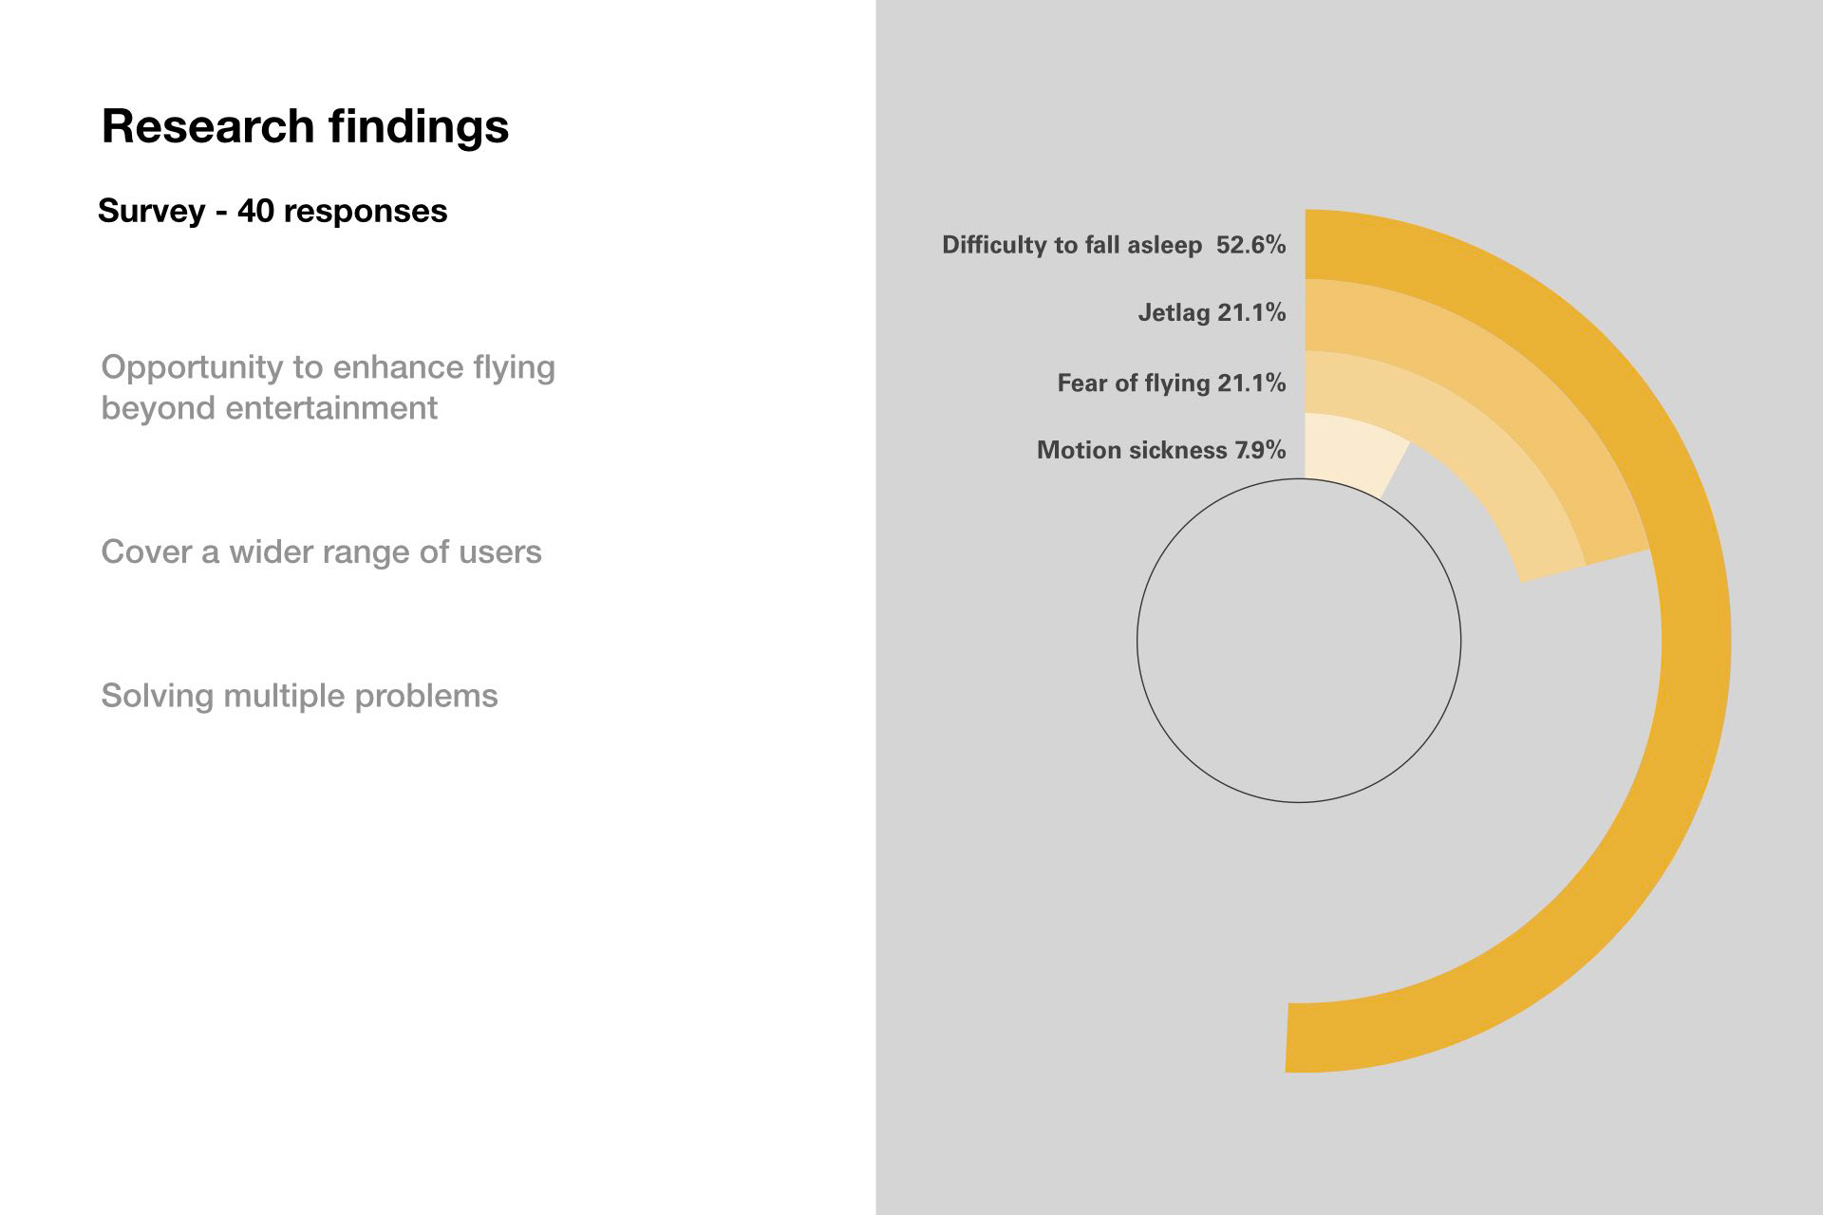Click inside the outlined center circle
This screenshot has height=1215, width=1823.
click(1299, 641)
